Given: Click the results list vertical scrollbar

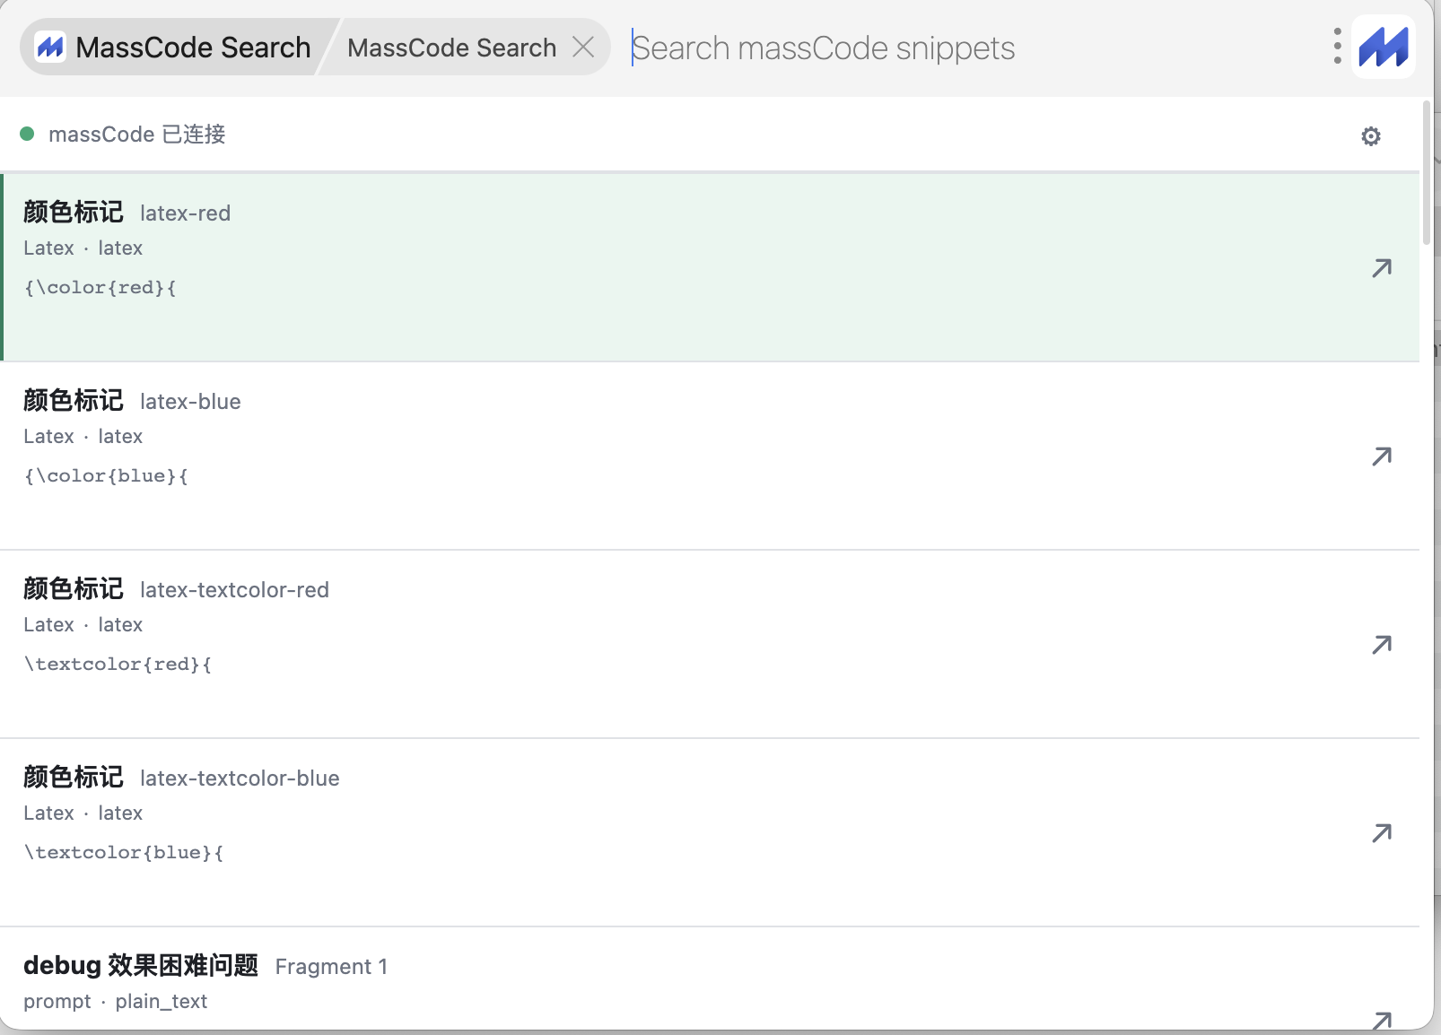Looking at the screenshot, I should pos(1427,173).
